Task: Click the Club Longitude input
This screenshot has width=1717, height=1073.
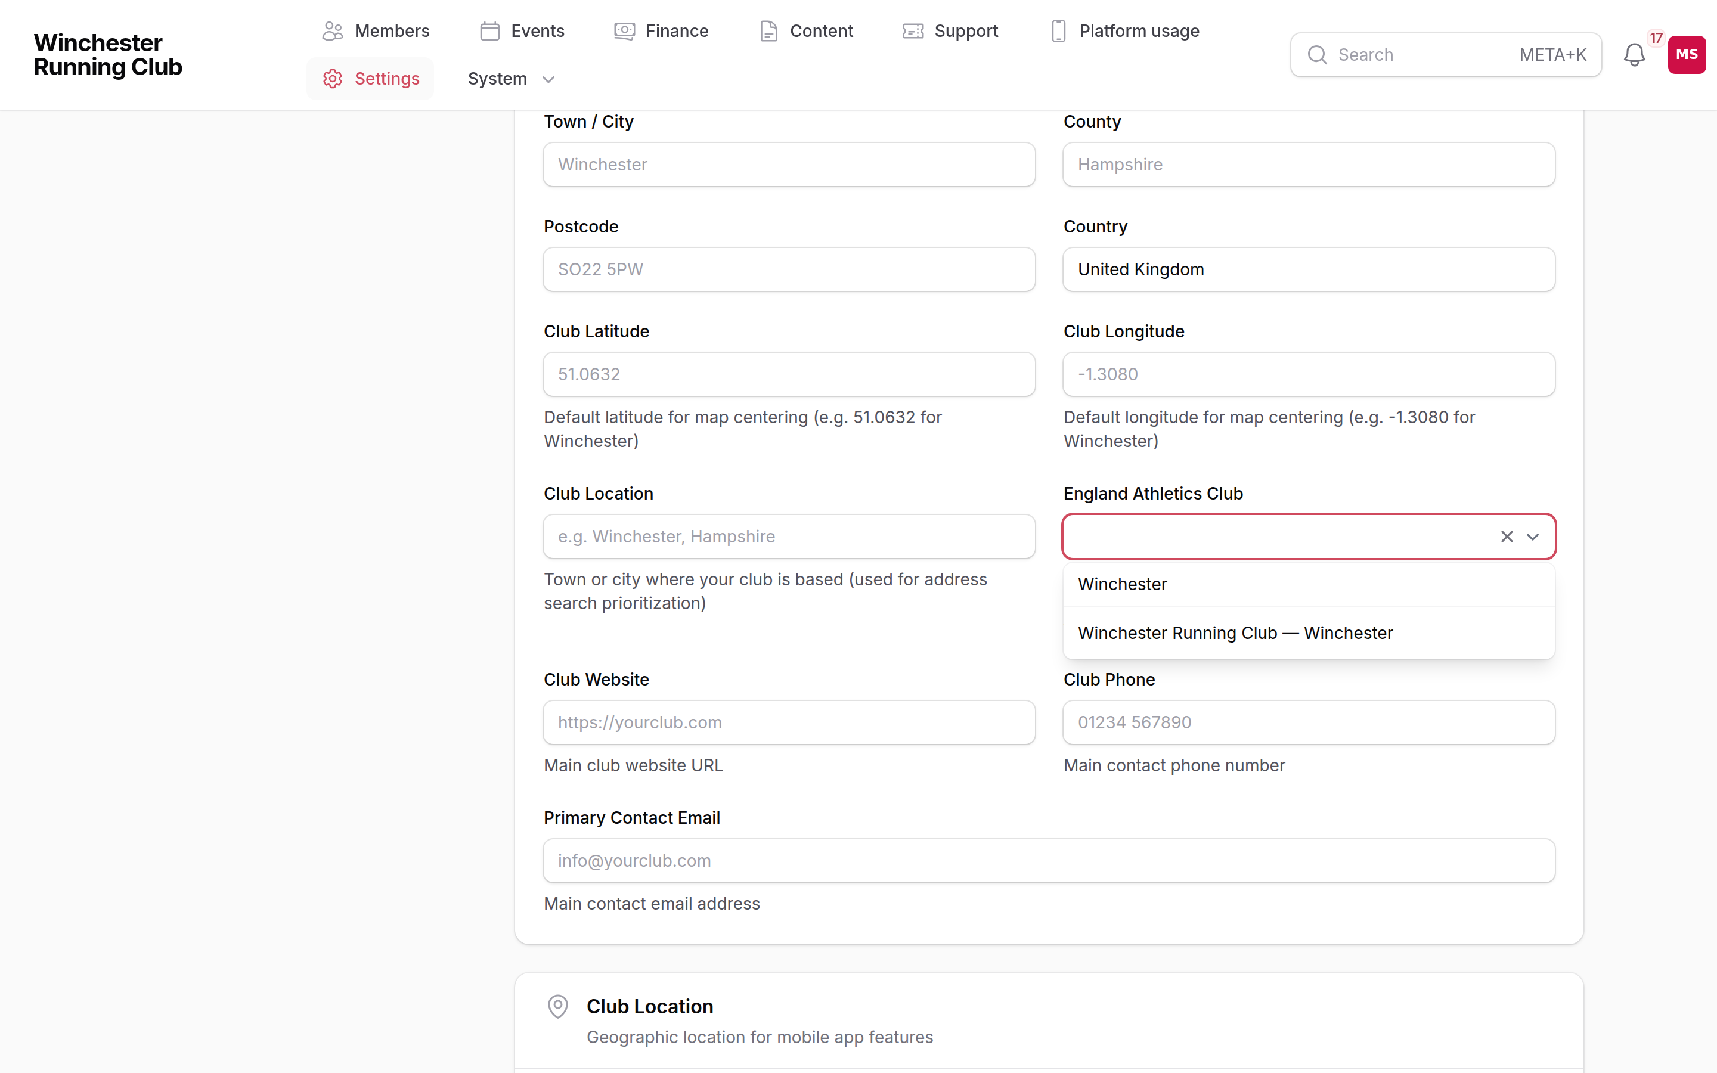Action: [1309, 375]
